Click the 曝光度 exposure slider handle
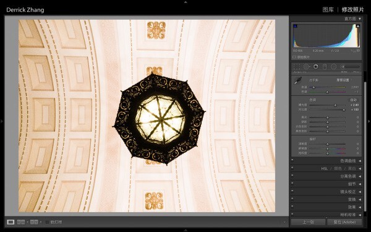Screen dimensions: 371x232 click(335, 105)
